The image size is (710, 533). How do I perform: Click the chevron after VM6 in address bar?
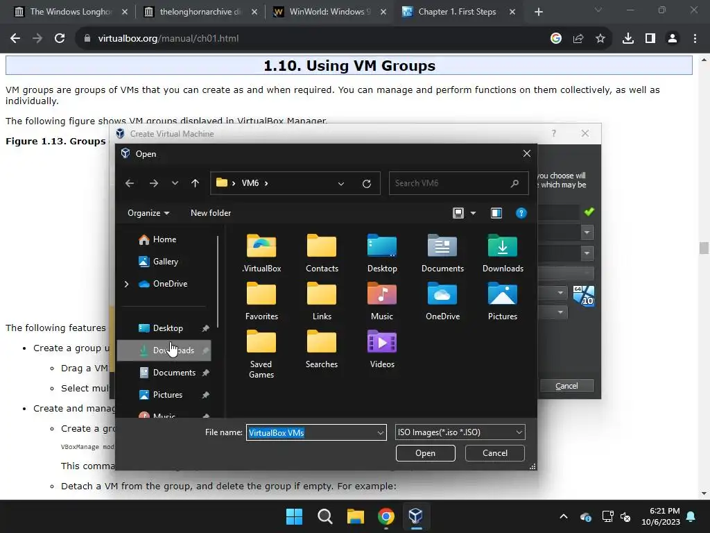coord(266,183)
